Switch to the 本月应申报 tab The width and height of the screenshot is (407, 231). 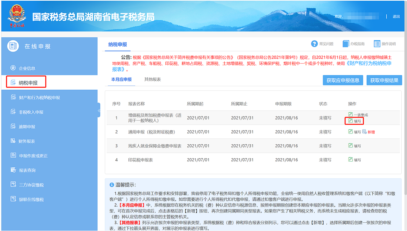tap(121, 80)
